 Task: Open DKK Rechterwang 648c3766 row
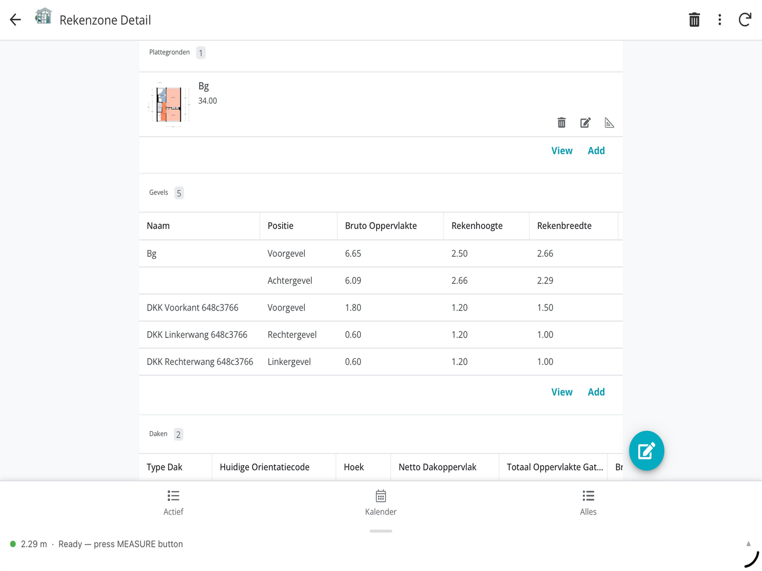point(381,362)
